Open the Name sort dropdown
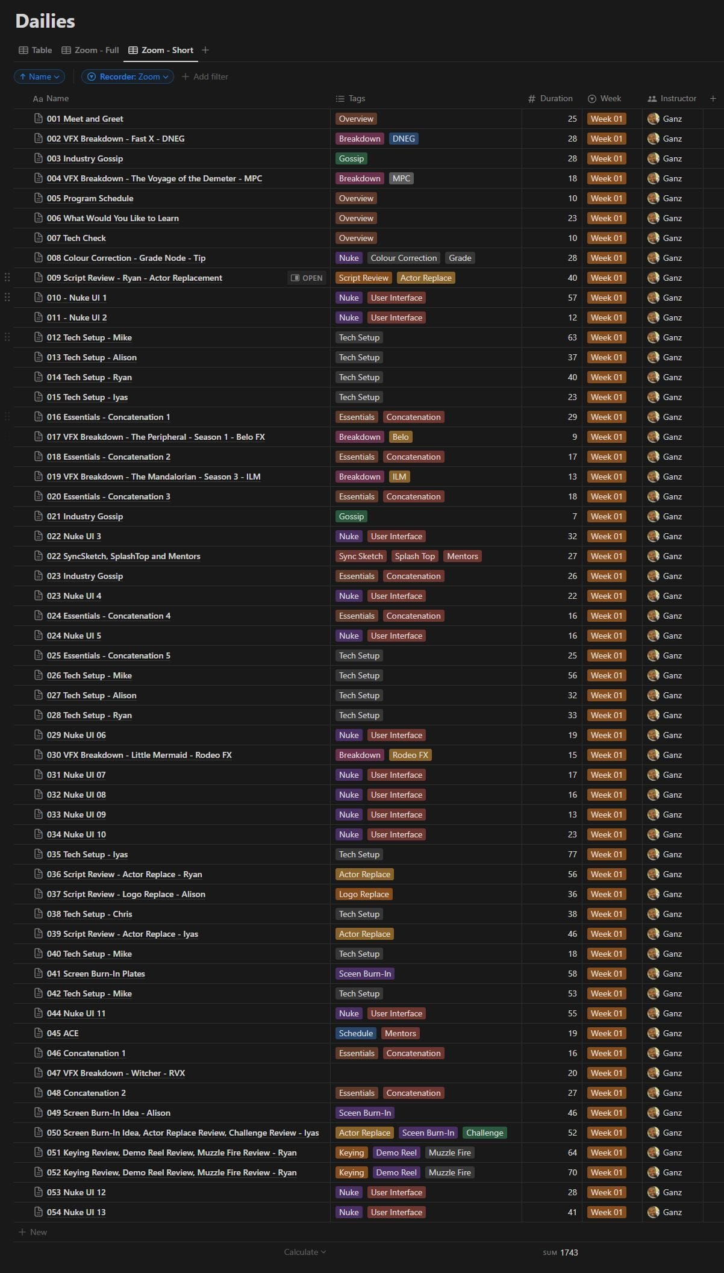Viewport: 724px width, 1273px height. 39,77
